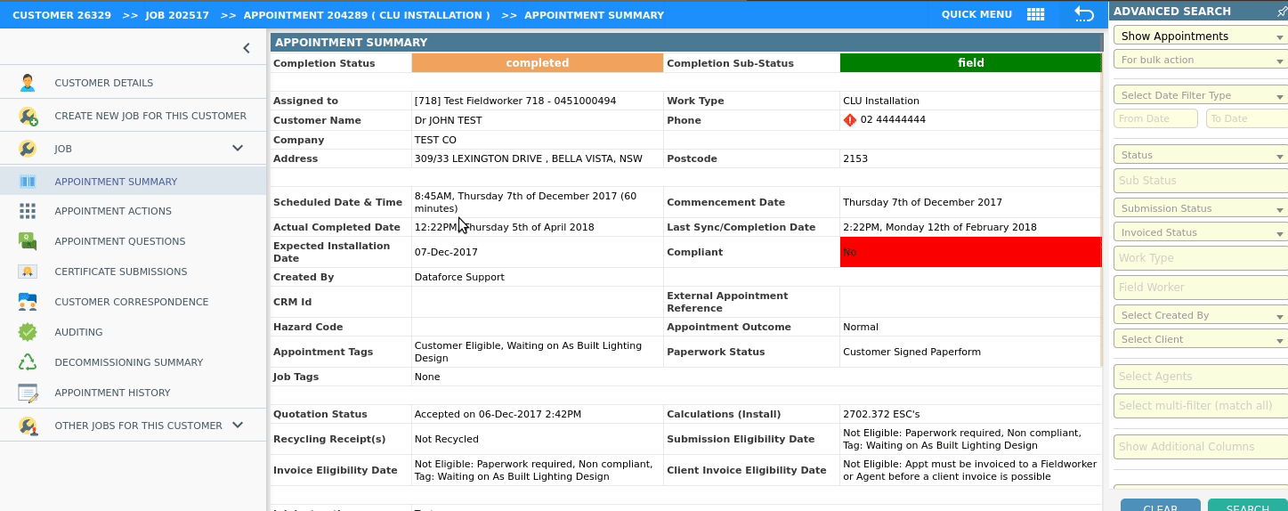The image size is (1288, 511).
Task: Expand the Job section chevron
Action: click(238, 149)
